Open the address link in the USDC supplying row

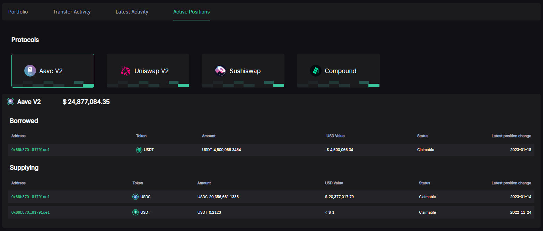(x=30, y=197)
